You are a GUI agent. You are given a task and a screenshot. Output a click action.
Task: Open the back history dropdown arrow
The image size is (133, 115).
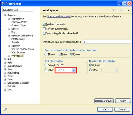point(117,10)
